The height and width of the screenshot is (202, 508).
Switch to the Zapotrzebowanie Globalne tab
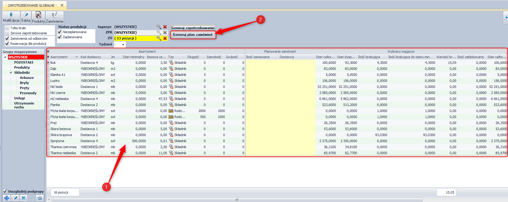pos(31,5)
